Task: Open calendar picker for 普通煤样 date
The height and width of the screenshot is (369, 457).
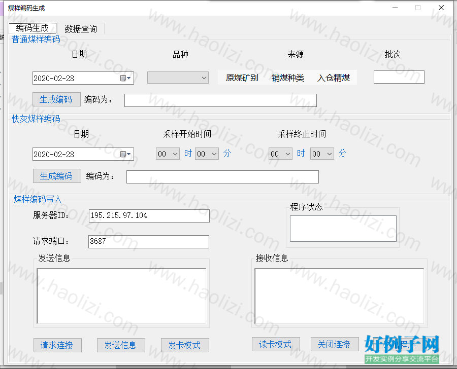Action: coord(125,78)
